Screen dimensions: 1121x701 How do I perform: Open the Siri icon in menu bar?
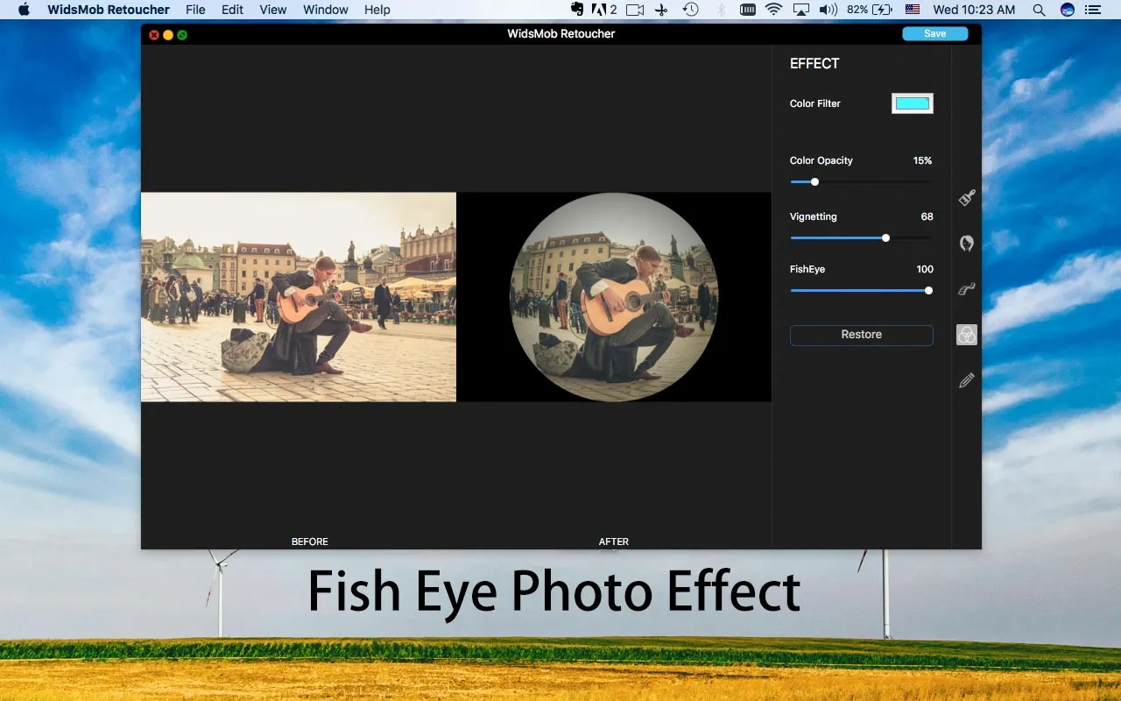(x=1067, y=10)
